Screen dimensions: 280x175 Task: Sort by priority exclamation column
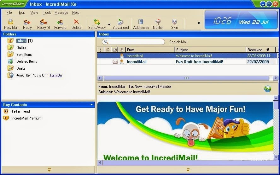pos(101,50)
